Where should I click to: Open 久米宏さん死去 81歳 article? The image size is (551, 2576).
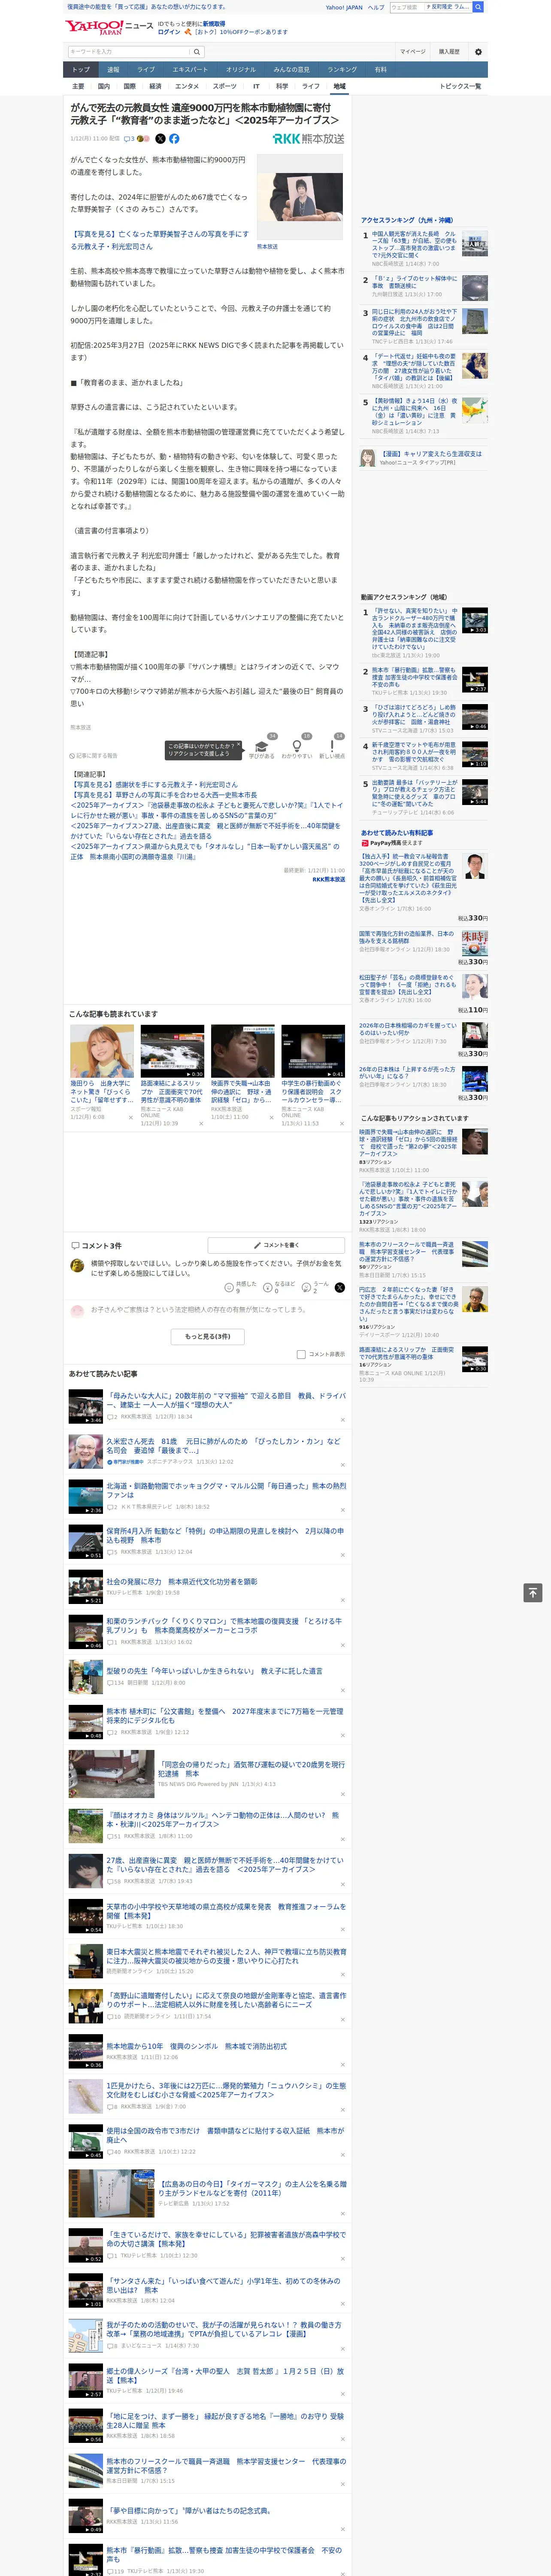click(223, 1446)
